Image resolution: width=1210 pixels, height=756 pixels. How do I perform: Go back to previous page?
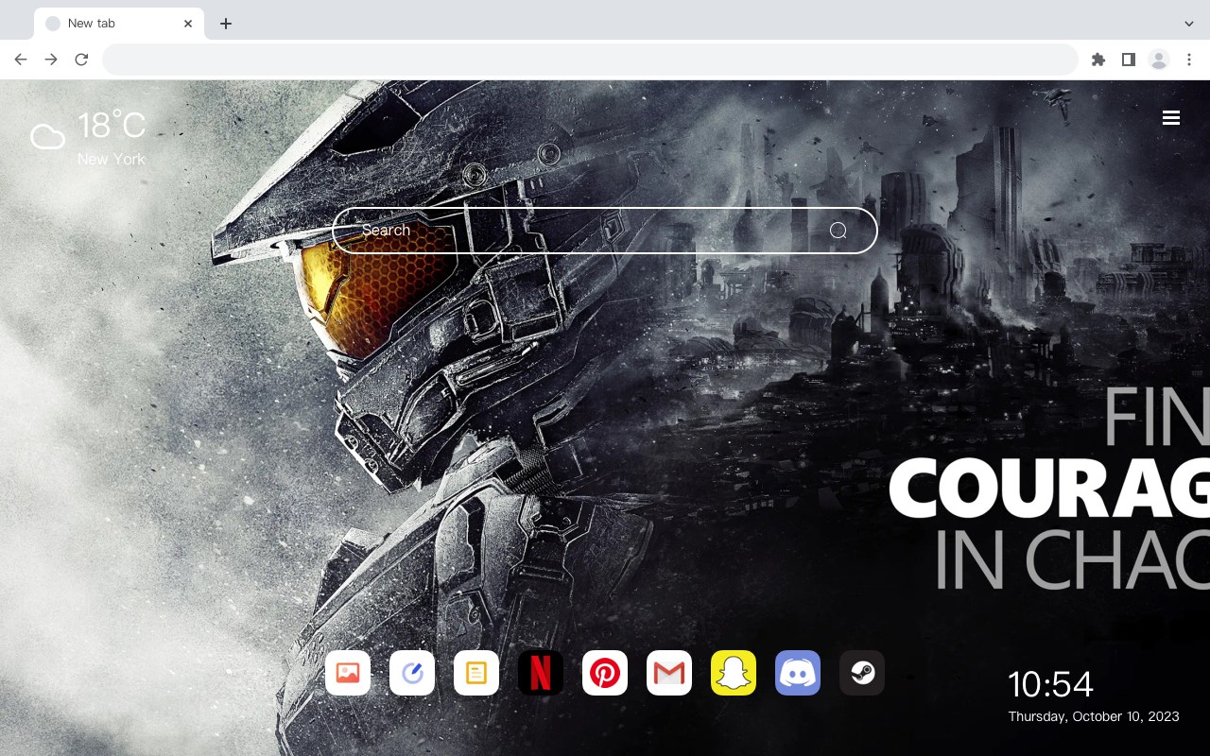coord(21,60)
